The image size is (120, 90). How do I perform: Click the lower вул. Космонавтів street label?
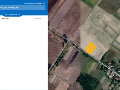click(105, 65)
